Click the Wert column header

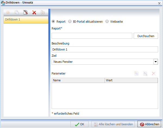131,80
